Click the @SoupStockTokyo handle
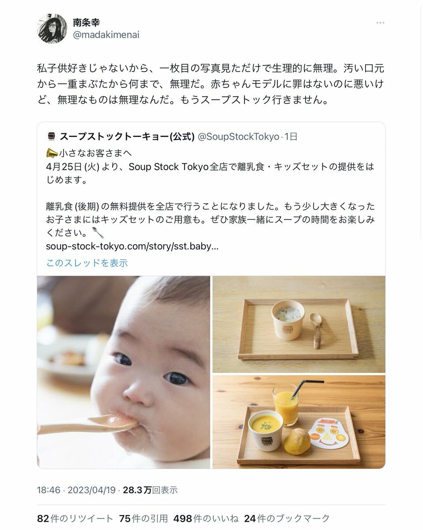The height and width of the screenshot is (530, 423). (x=238, y=137)
